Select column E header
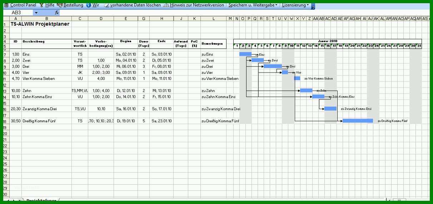433x204 pixels. (126, 19)
